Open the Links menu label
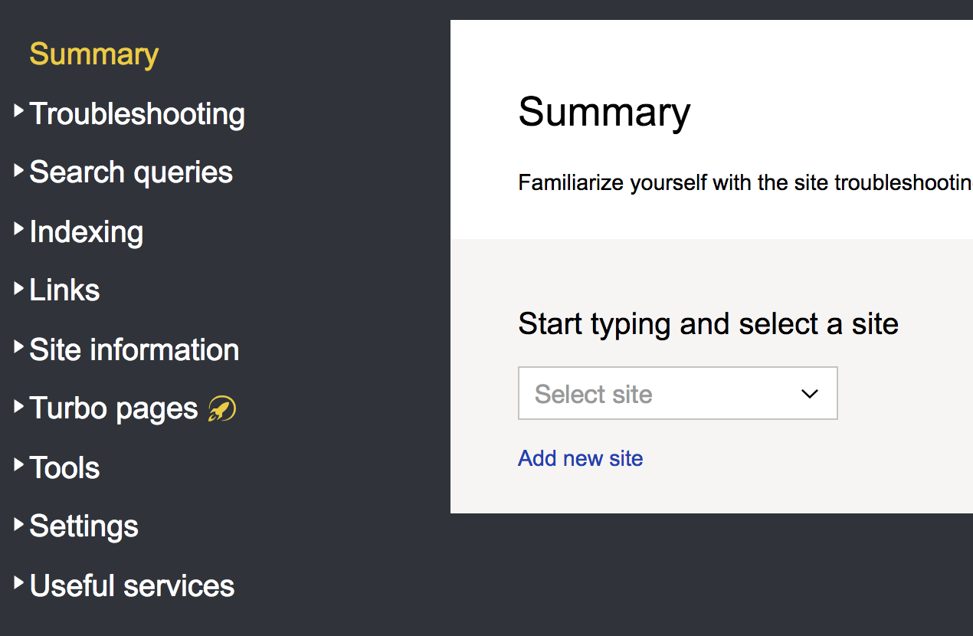973x636 pixels. coord(64,290)
